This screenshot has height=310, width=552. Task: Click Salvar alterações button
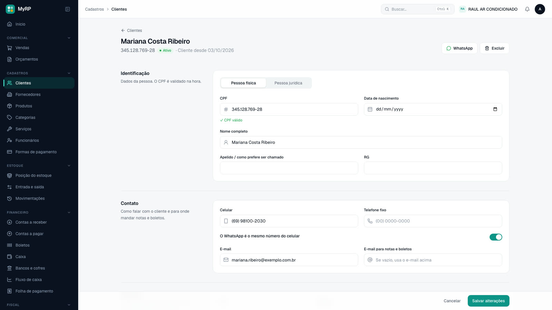click(x=489, y=301)
